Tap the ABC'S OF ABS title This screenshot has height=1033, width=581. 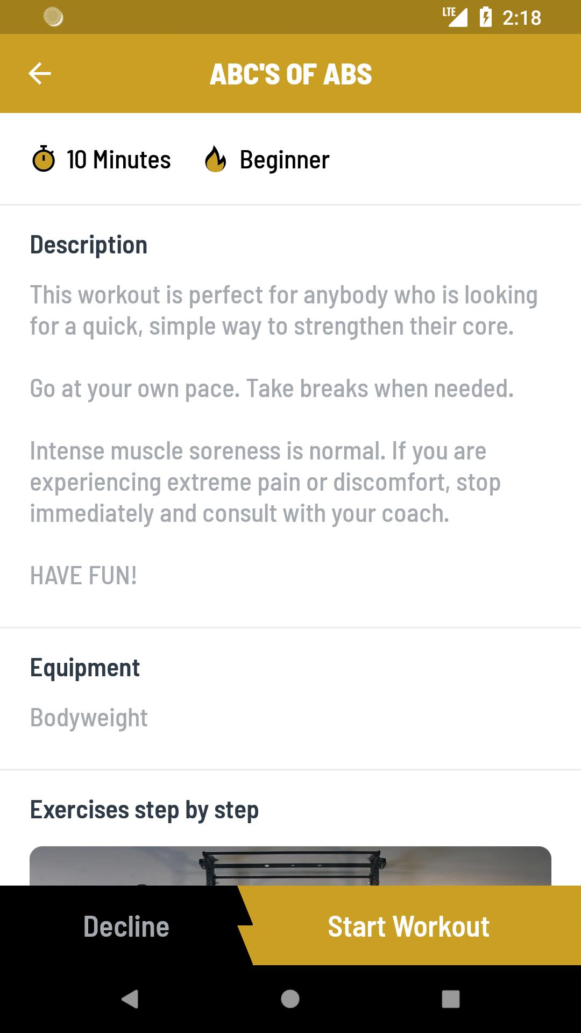point(290,74)
